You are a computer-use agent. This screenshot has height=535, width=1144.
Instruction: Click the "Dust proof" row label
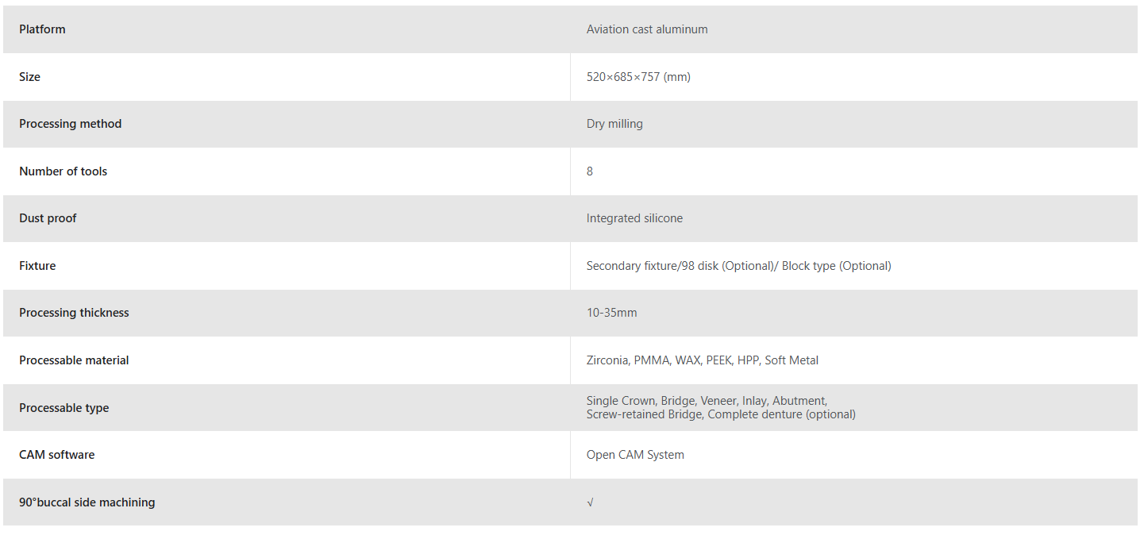48,218
